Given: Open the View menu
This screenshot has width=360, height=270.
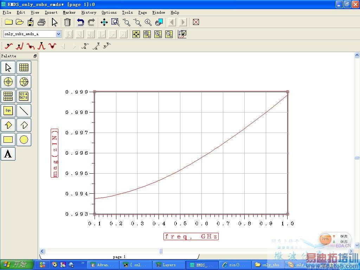Looking at the screenshot, I should (x=35, y=12).
